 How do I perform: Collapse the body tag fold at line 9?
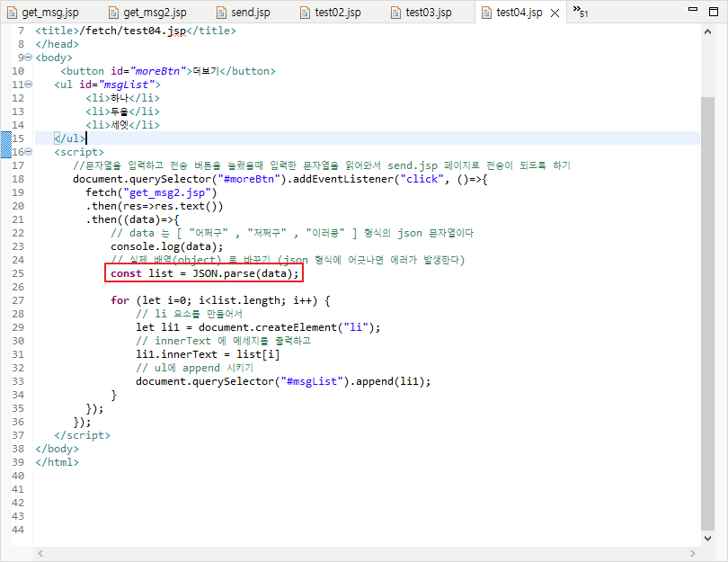pos(29,58)
